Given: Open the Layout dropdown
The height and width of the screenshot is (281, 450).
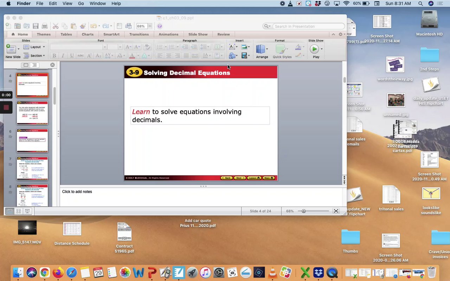Looking at the screenshot, I should 34,47.
